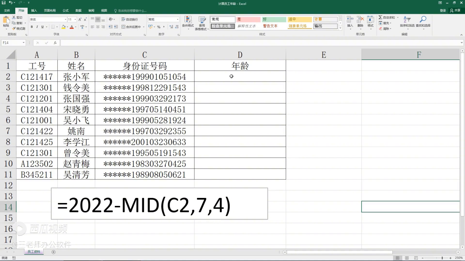This screenshot has width=465, height=261.
Task: Open the number format dropdown (常规)
Action: coord(177,19)
